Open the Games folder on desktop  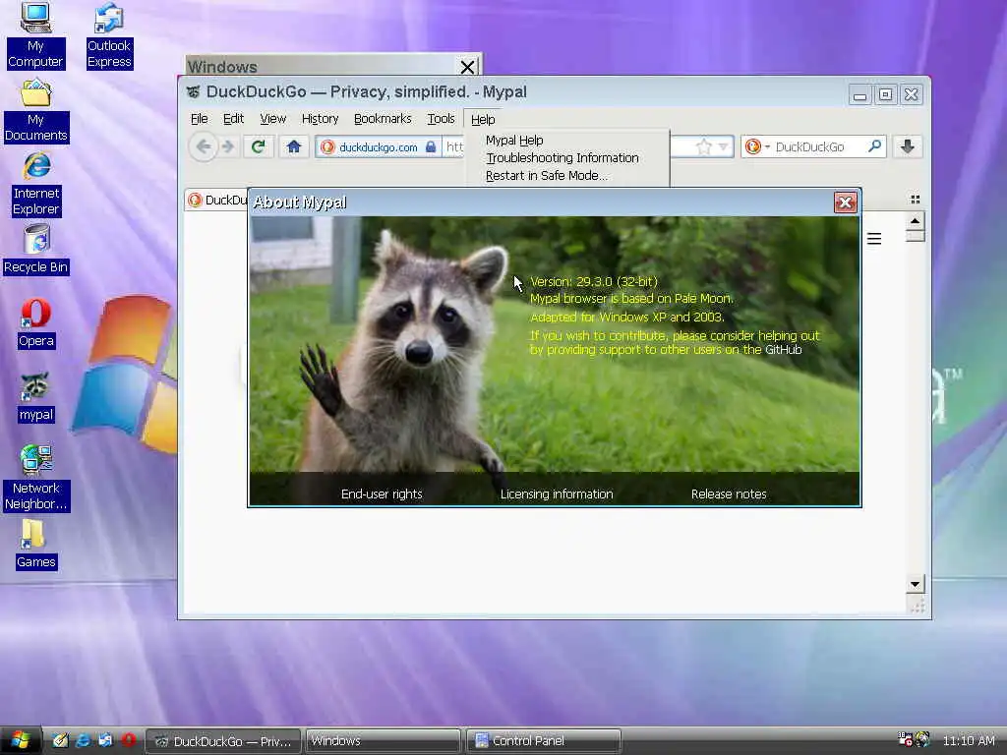[36, 544]
